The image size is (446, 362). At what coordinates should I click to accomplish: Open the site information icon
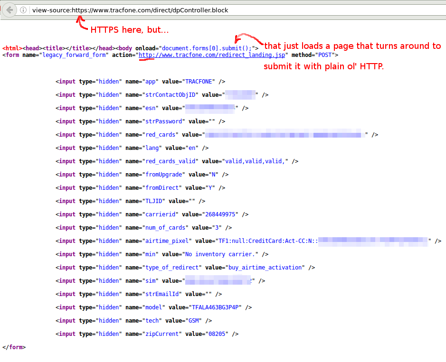point(23,10)
